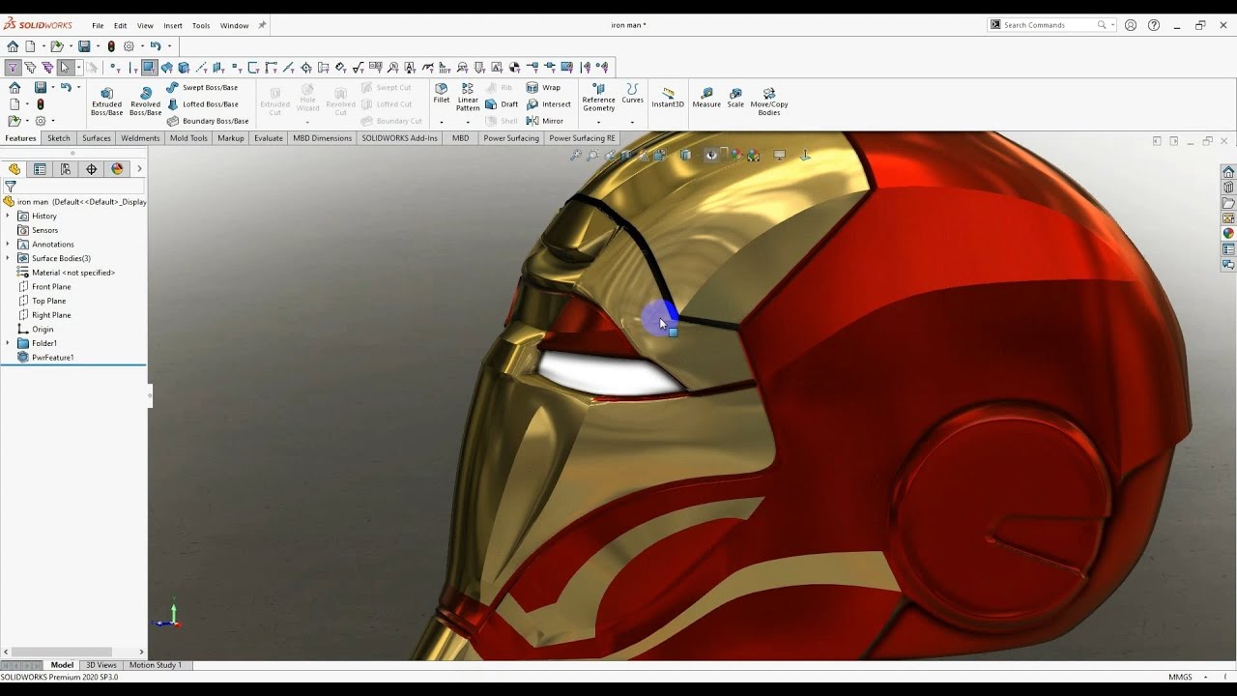
Task: Click the Extruded Boss/Base tool
Action: click(x=106, y=101)
